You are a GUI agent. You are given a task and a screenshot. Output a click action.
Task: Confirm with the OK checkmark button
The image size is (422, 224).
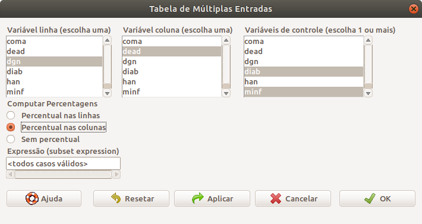coord(377,198)
